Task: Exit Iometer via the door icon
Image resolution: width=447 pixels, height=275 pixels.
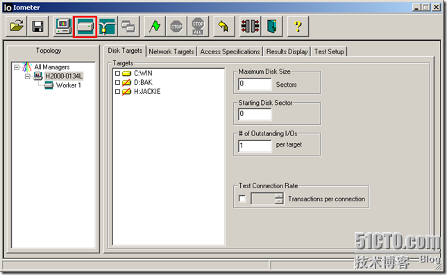Action: coord(271,26)
